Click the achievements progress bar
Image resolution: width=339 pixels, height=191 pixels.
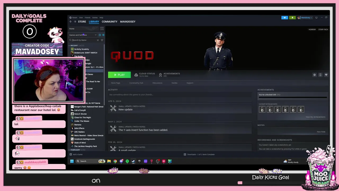[293, 97]
